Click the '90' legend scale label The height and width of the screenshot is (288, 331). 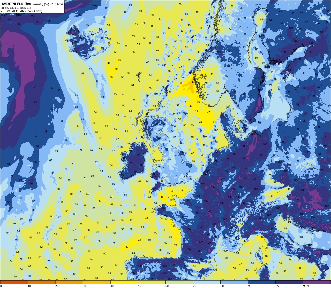tap(250, 286)
